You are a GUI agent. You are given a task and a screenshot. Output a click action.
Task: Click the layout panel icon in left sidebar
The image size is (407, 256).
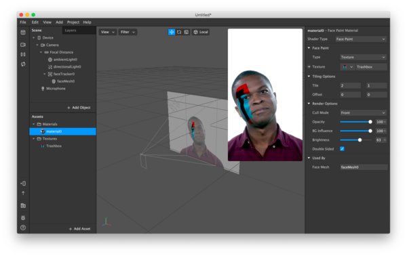click(x=23, y=33)
